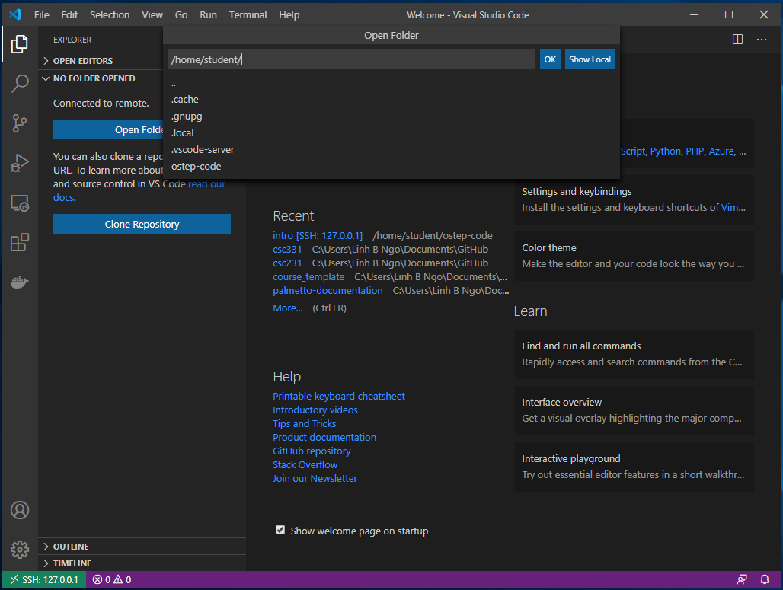Select the .vscode-server folder entry
The width and height of the screenshot is (783, 590).
(x=391, y=150)
